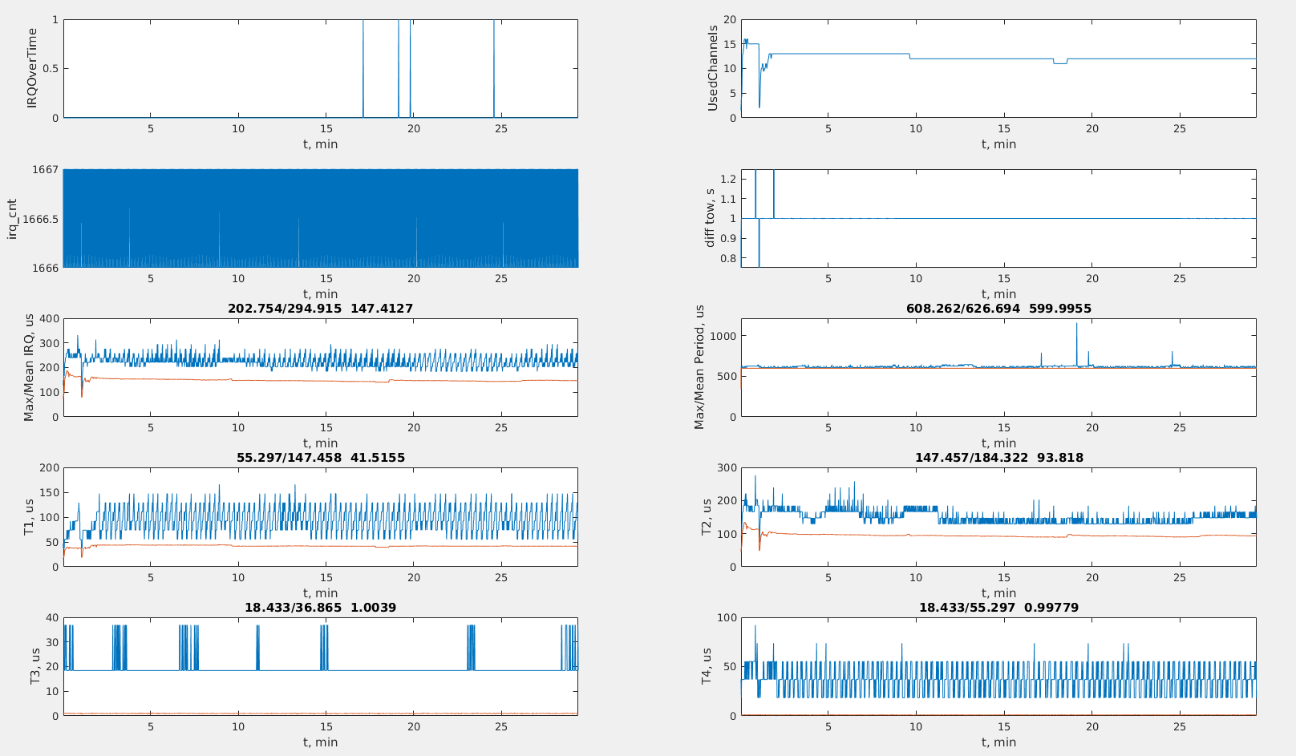Select plot title '18.433/36.865 1.0039'
The image size is (1296, 756).
click(320, 608)
